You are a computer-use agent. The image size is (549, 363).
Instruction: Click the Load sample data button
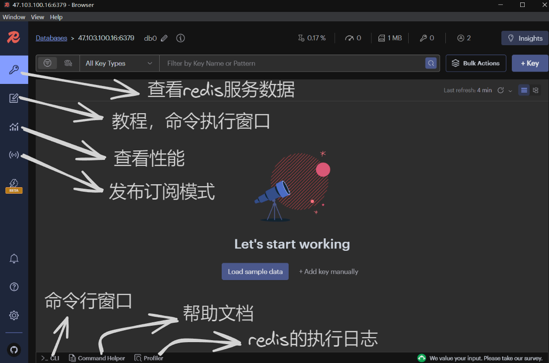tap(255, 272)
